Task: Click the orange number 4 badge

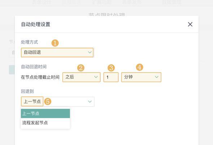Action: point(139,67)
